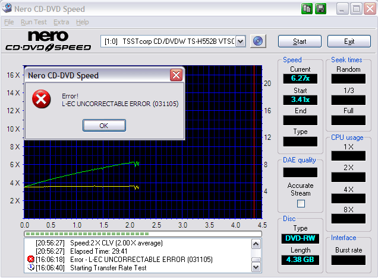
Task: Toggle the Accurate Stream checkbox
Action: tap(301, 204)
